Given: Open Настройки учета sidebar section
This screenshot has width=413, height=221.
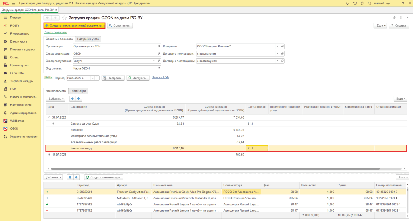Looking at the screenshot, I should pos(21,105).
